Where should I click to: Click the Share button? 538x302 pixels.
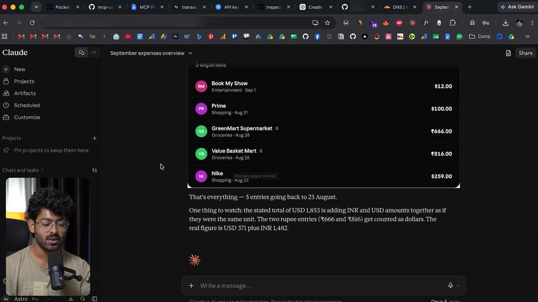pos(525,53)
